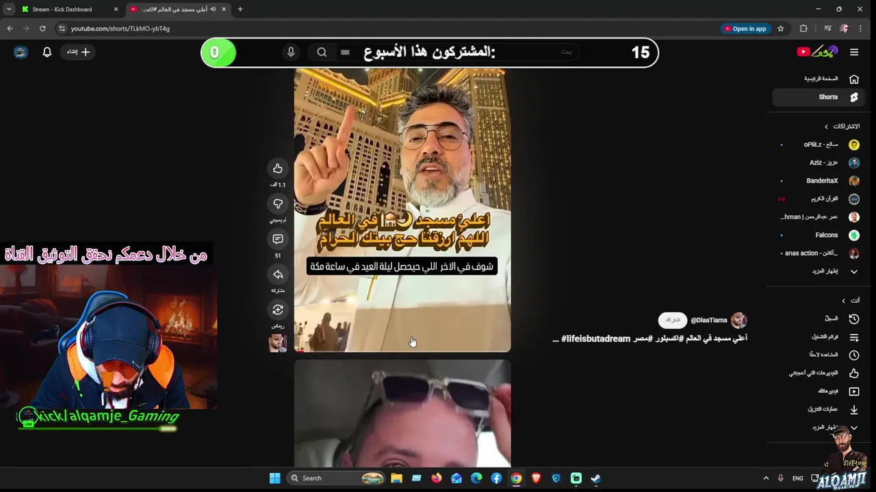Open the Quran Kareem live channel
Screen dimensions: 876x492
pyautogui.click(x=817, y=199)
